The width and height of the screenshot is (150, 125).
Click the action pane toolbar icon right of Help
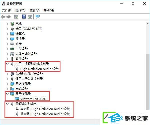pyautogui.click(x=30, y=17)
